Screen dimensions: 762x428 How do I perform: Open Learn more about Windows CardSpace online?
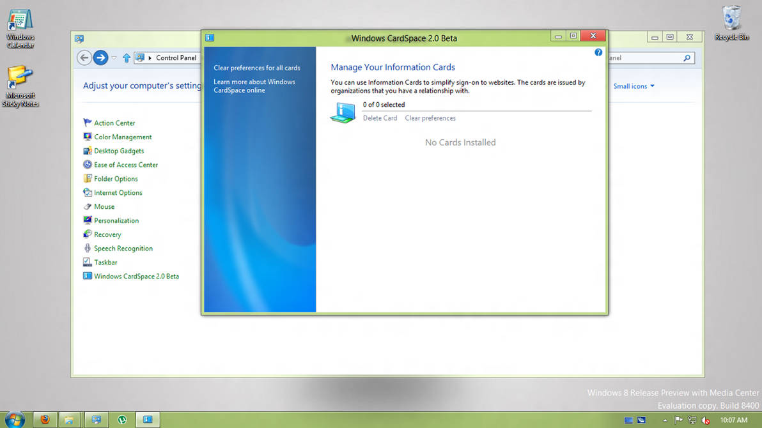(254, 86)
